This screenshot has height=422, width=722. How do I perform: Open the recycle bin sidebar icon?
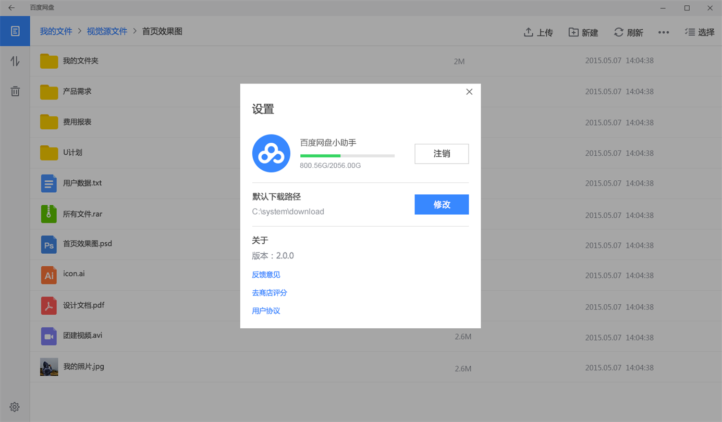(15, 91)
